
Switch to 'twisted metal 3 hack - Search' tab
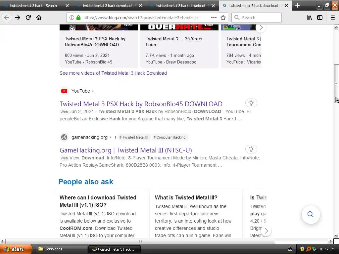(x=33, y=6)
